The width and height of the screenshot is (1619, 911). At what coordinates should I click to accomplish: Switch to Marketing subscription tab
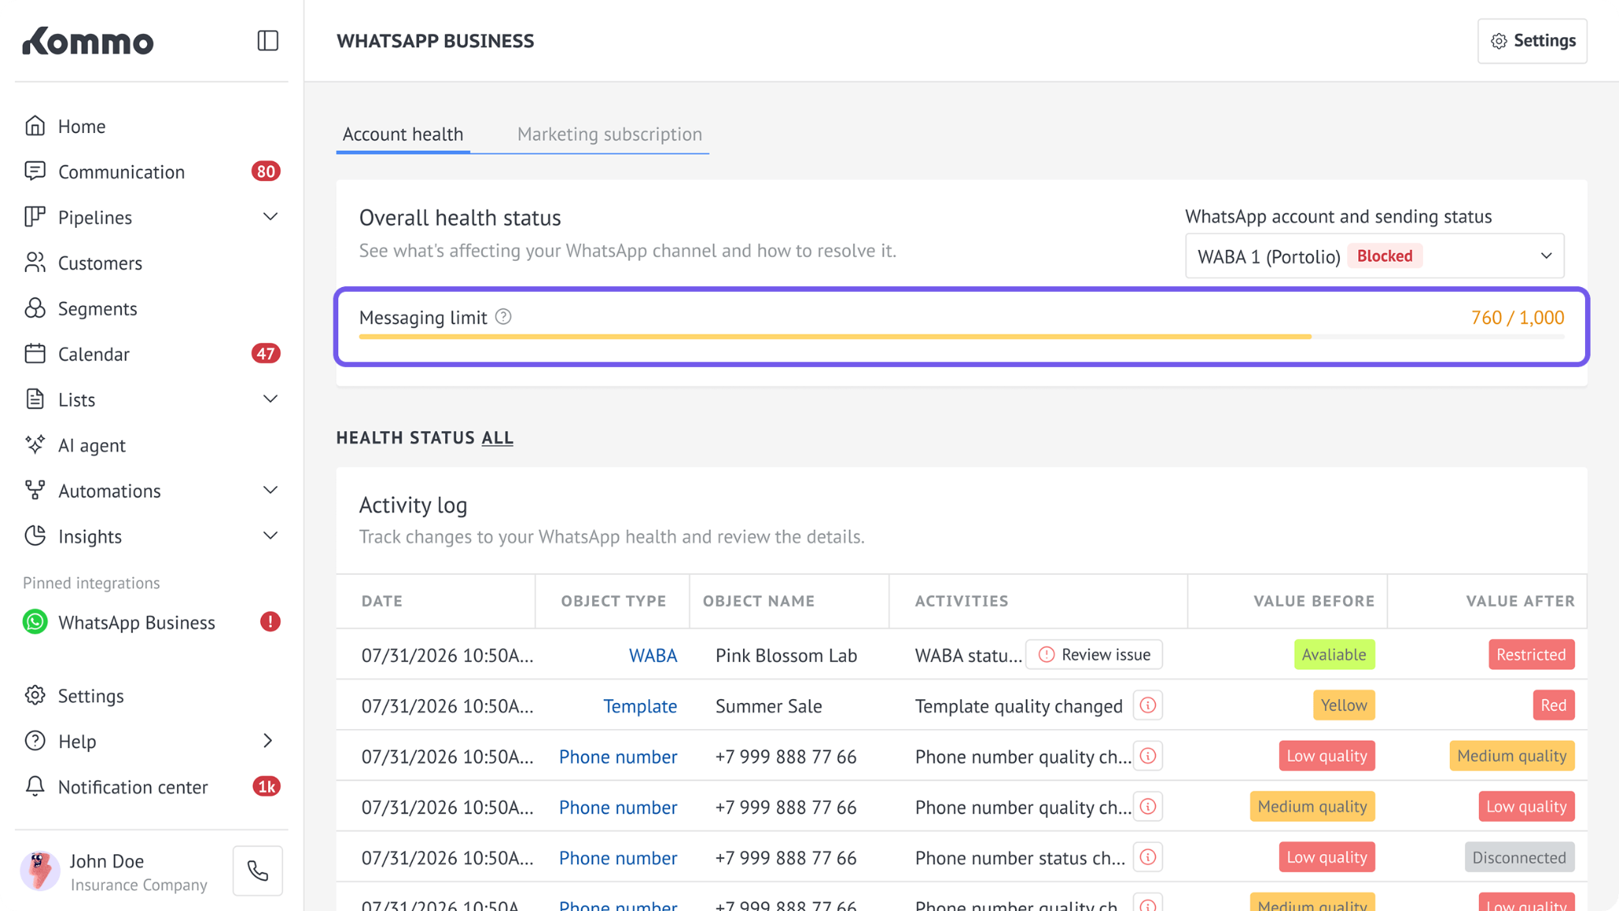click(609, 134)
